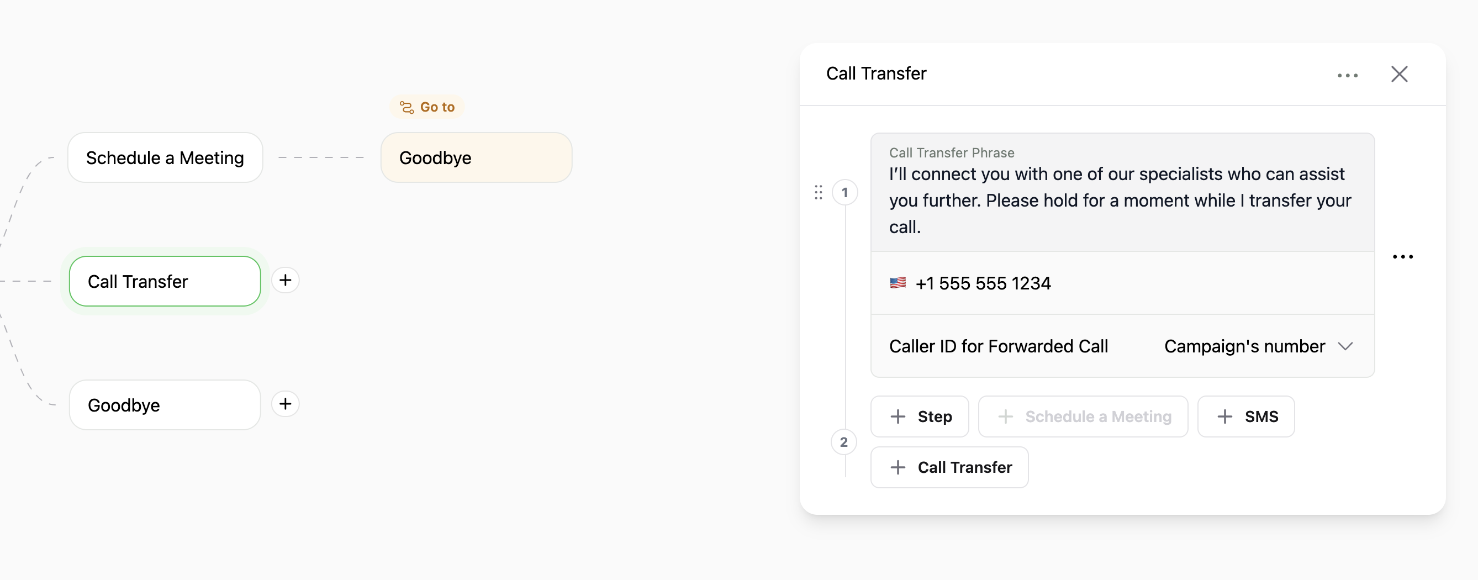The width and height of the screenshot is (1478, 580).
Task: Open the Campaign's number dropdown
Action: (x=1259, y=346)
